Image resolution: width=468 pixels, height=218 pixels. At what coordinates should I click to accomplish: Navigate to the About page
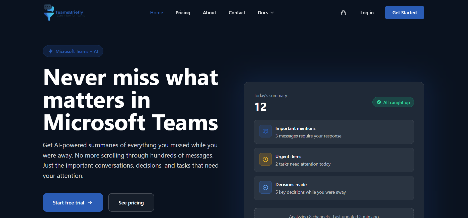210,13
